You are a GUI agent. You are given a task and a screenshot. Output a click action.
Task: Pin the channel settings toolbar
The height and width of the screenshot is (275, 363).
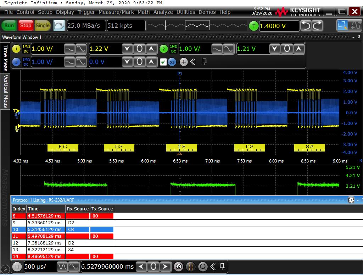click(204, 62)
